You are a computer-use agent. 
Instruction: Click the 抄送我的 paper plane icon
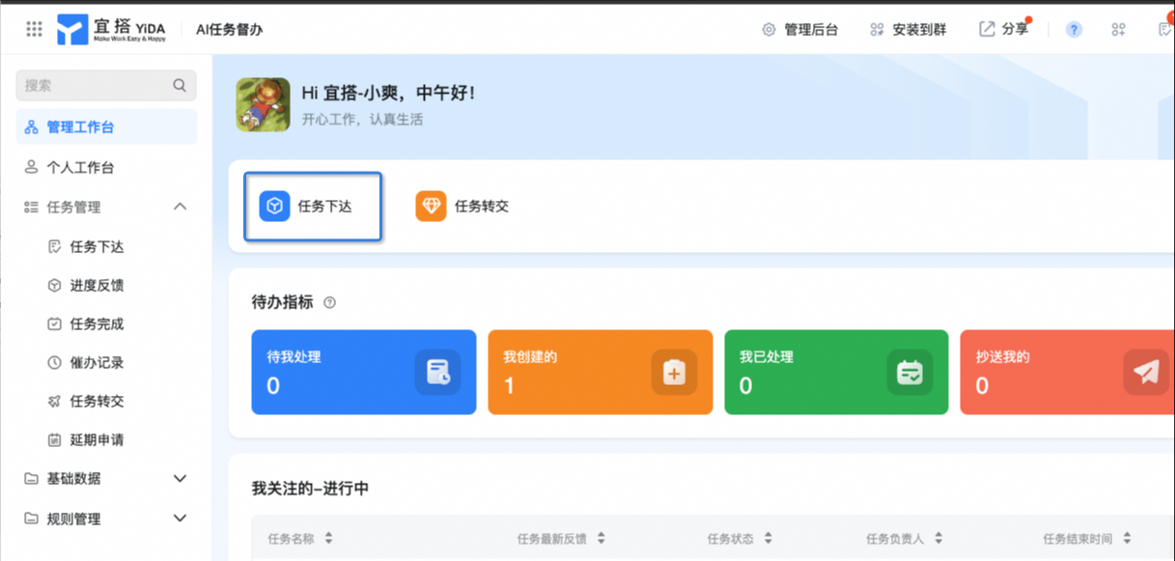[1146, 372]
